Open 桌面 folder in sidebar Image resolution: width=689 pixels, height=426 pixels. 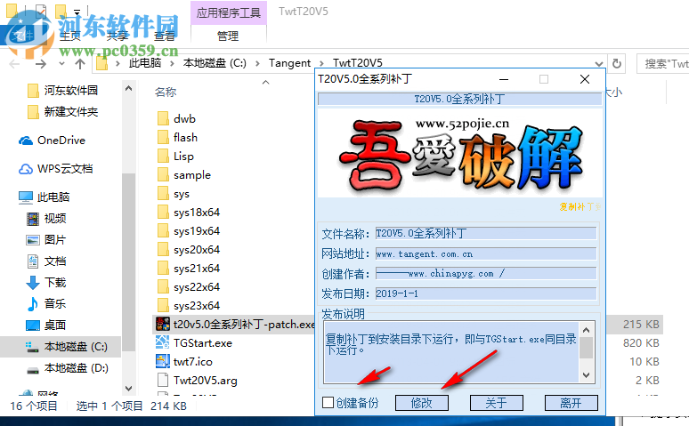click(x=46, y=325)
